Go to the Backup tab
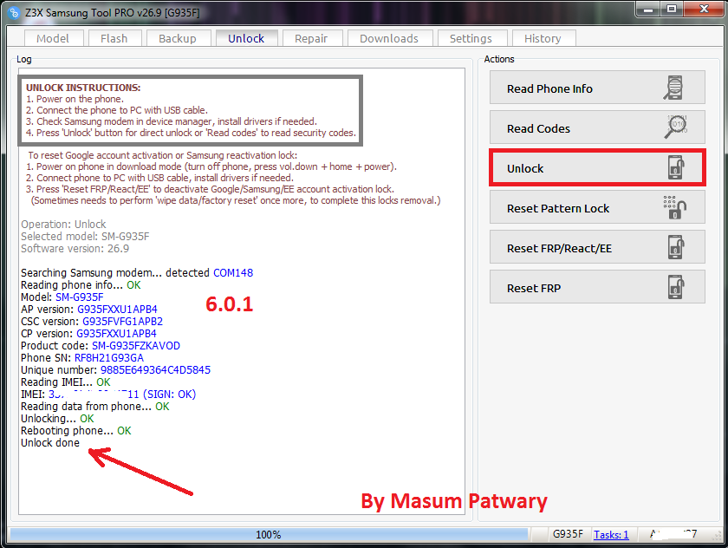The height and width of the screenshot is (548, 728). coord(178,38)
